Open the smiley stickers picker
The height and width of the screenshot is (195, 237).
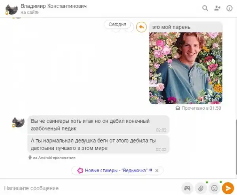pyautogui.click(x=214, y=188)
